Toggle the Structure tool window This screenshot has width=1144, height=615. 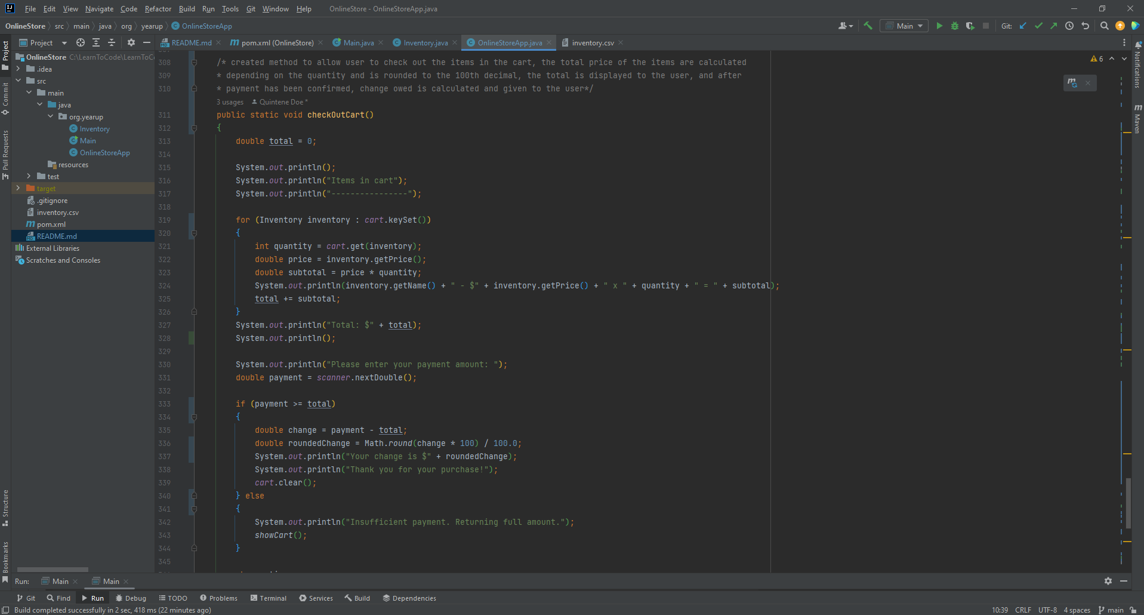pos(5,508)
